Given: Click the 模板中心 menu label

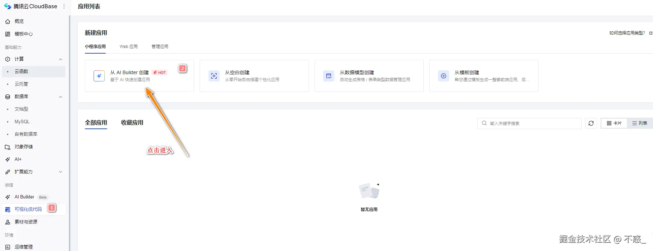Looking at the screenshot, I should [x=24, y=34].
